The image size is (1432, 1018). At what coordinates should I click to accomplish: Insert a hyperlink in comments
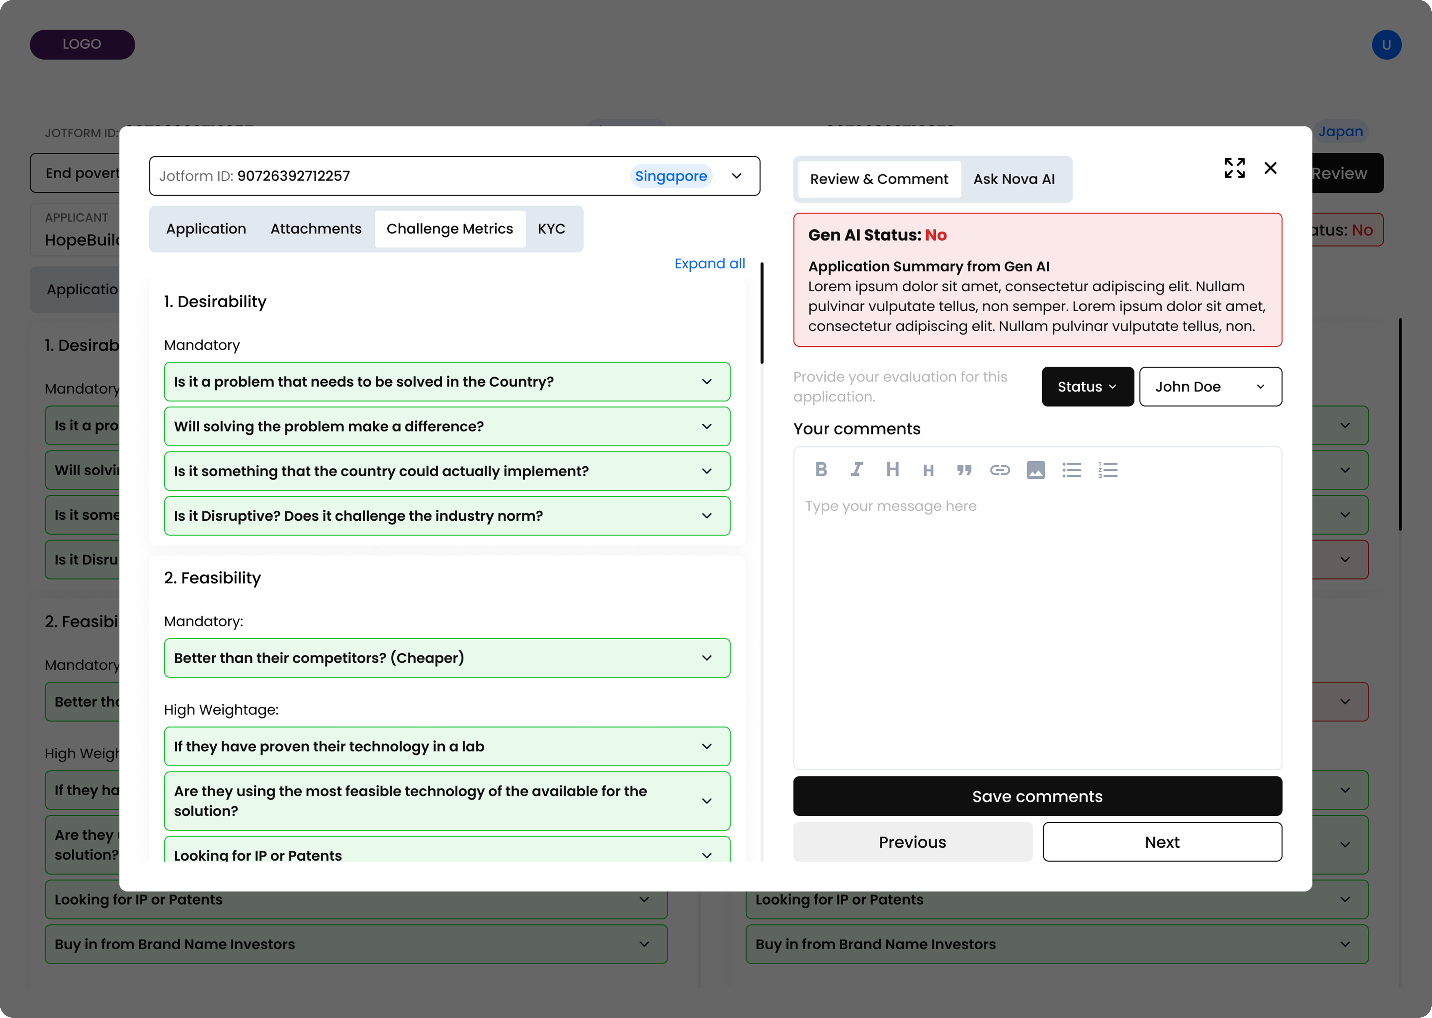(1000, 470)
